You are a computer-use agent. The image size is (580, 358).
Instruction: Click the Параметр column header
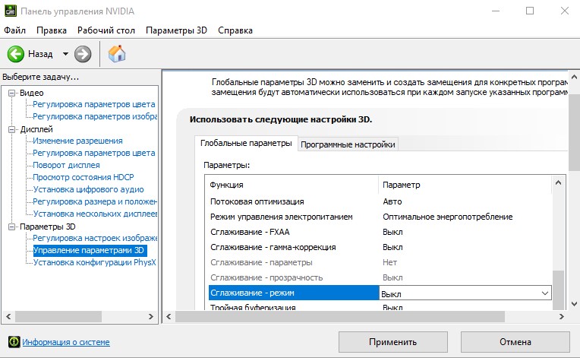[465, 185]
